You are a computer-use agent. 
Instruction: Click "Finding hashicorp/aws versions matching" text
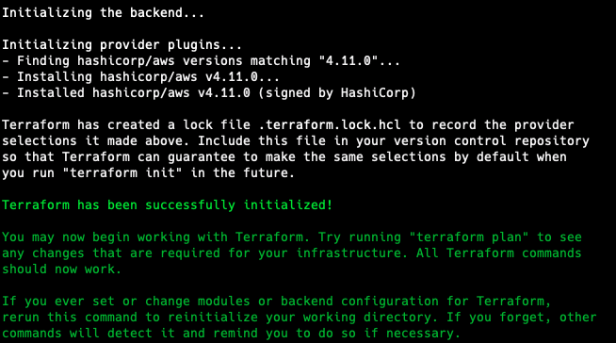point(164,61)
